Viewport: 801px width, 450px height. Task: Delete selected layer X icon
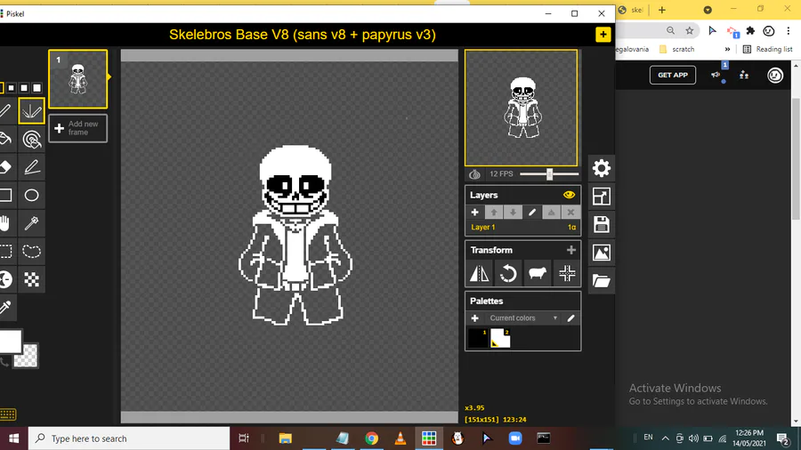pos(570,213)
